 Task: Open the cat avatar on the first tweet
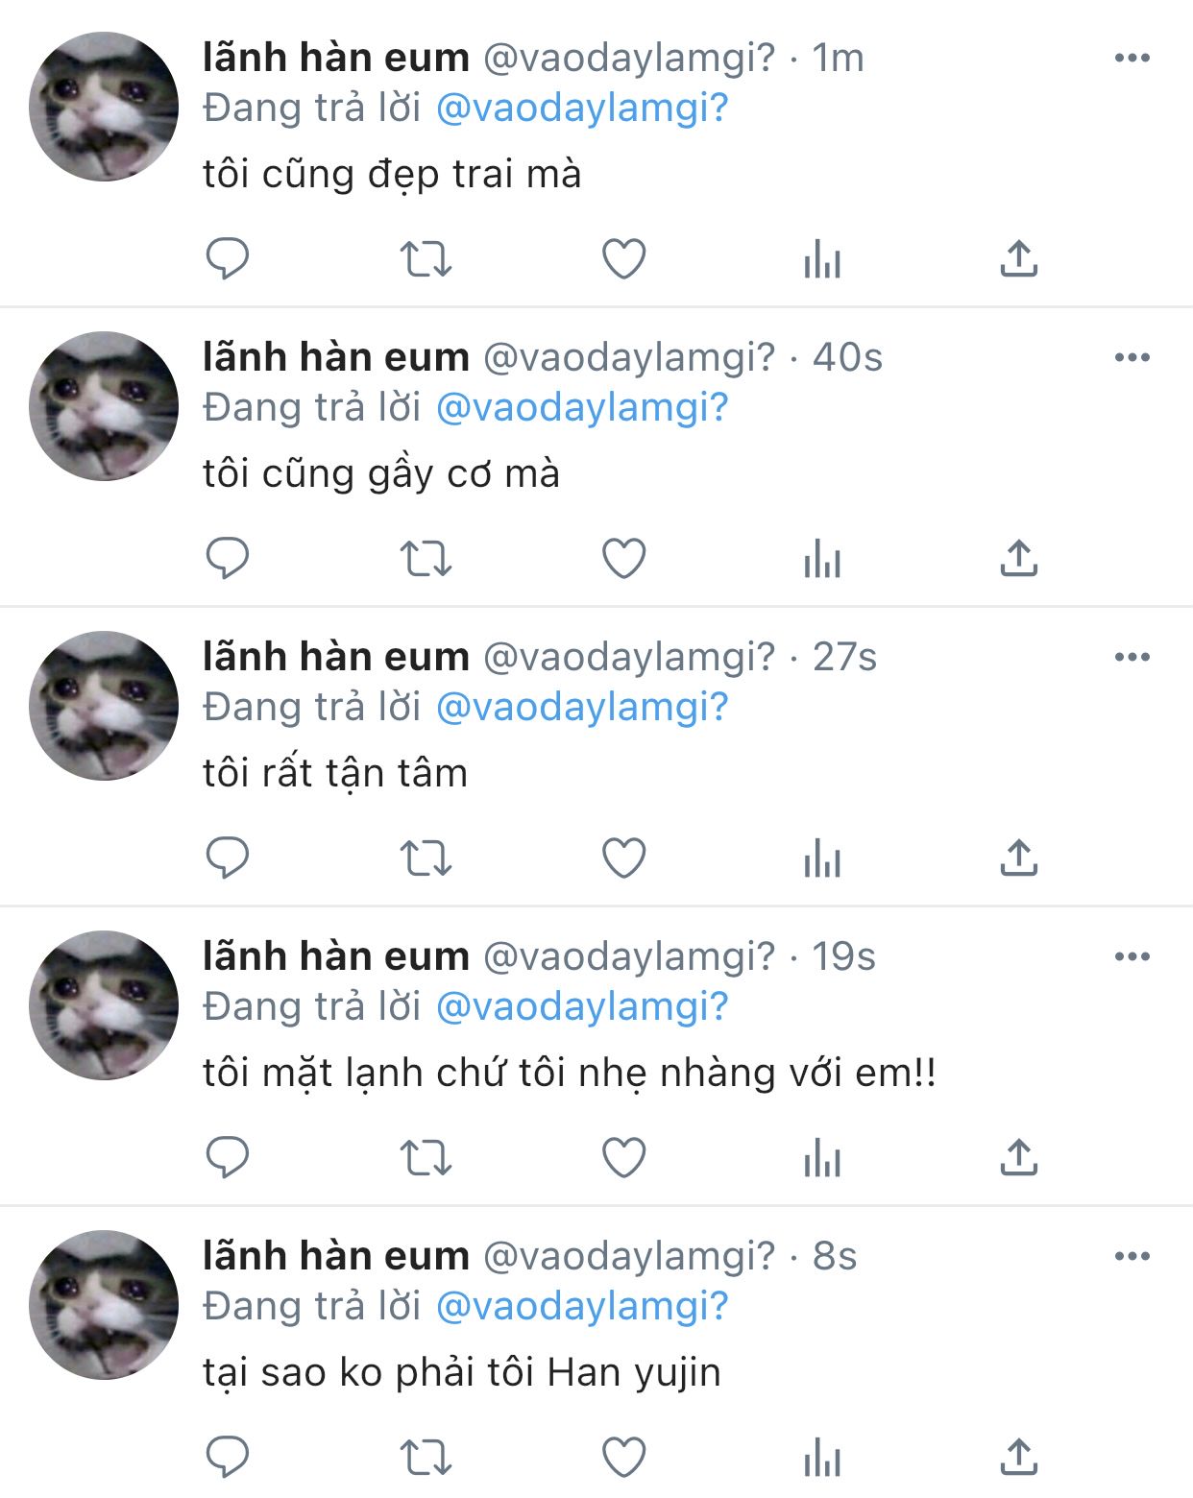tap(104, 107)
